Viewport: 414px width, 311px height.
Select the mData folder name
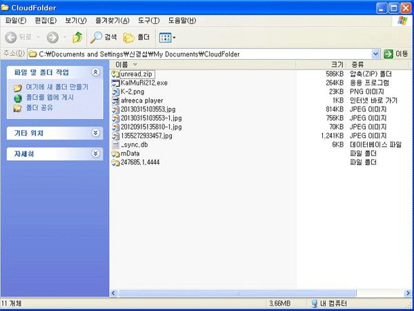tap(130, 153)
